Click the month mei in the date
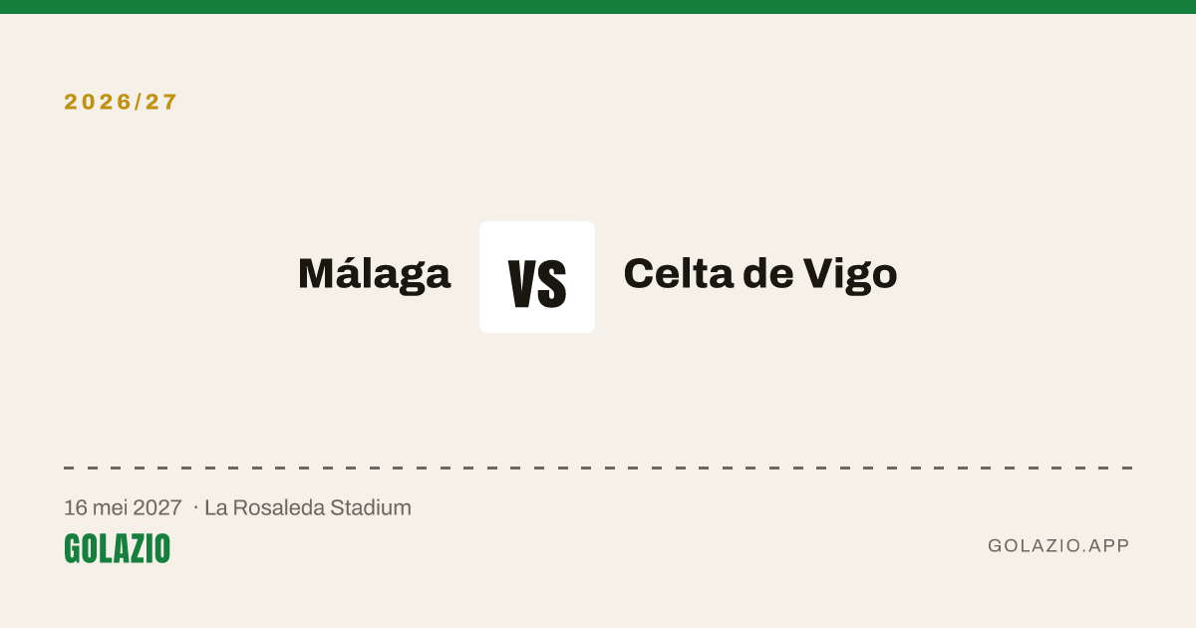This screenshot has height=628, width=1196. (111, 507)
